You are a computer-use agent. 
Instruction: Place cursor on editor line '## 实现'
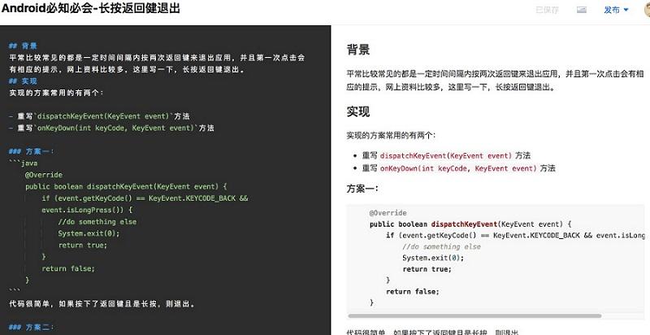pos(23,81)
